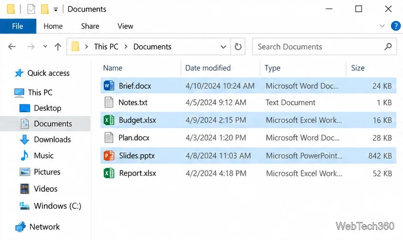This screenshot has height=240, width=403.
Task: Click the document icon beside Plan.docx
Action: pos(109,138)
